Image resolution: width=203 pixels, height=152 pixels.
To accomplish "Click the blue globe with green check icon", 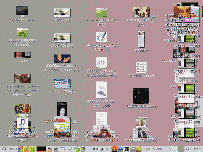I will 77,149.
